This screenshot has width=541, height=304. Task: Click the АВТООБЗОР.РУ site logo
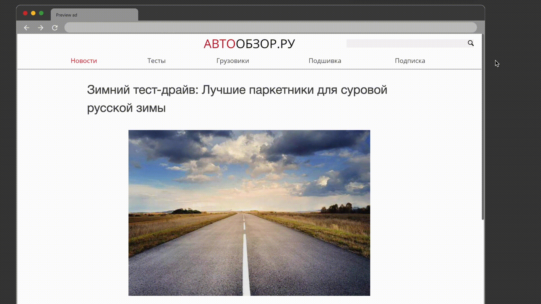[x=249, y=44]
